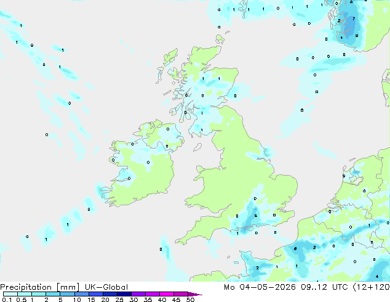The width and height of the screenshot is (390, 302).
Task: Click the '30' legend scale label
Action: [x=133, y=300]
